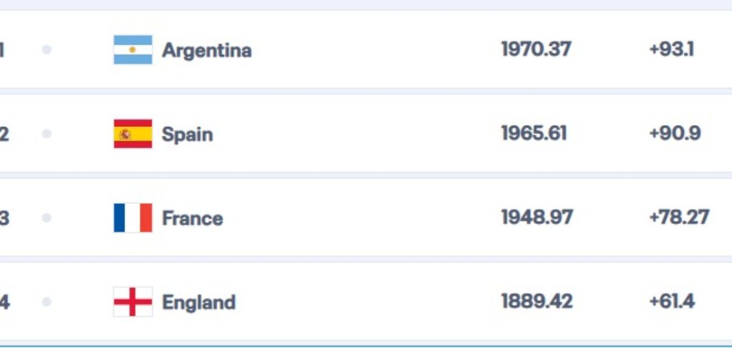Open the England team link

(199, 303)
